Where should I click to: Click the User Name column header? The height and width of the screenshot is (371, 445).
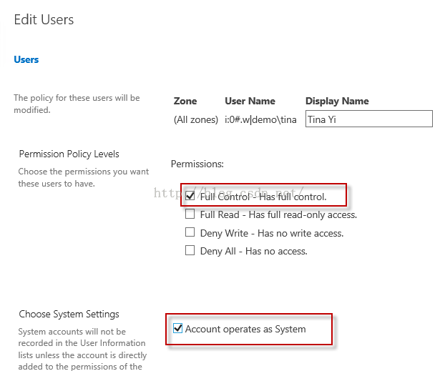pyautogui.click(x=250, y=101)
